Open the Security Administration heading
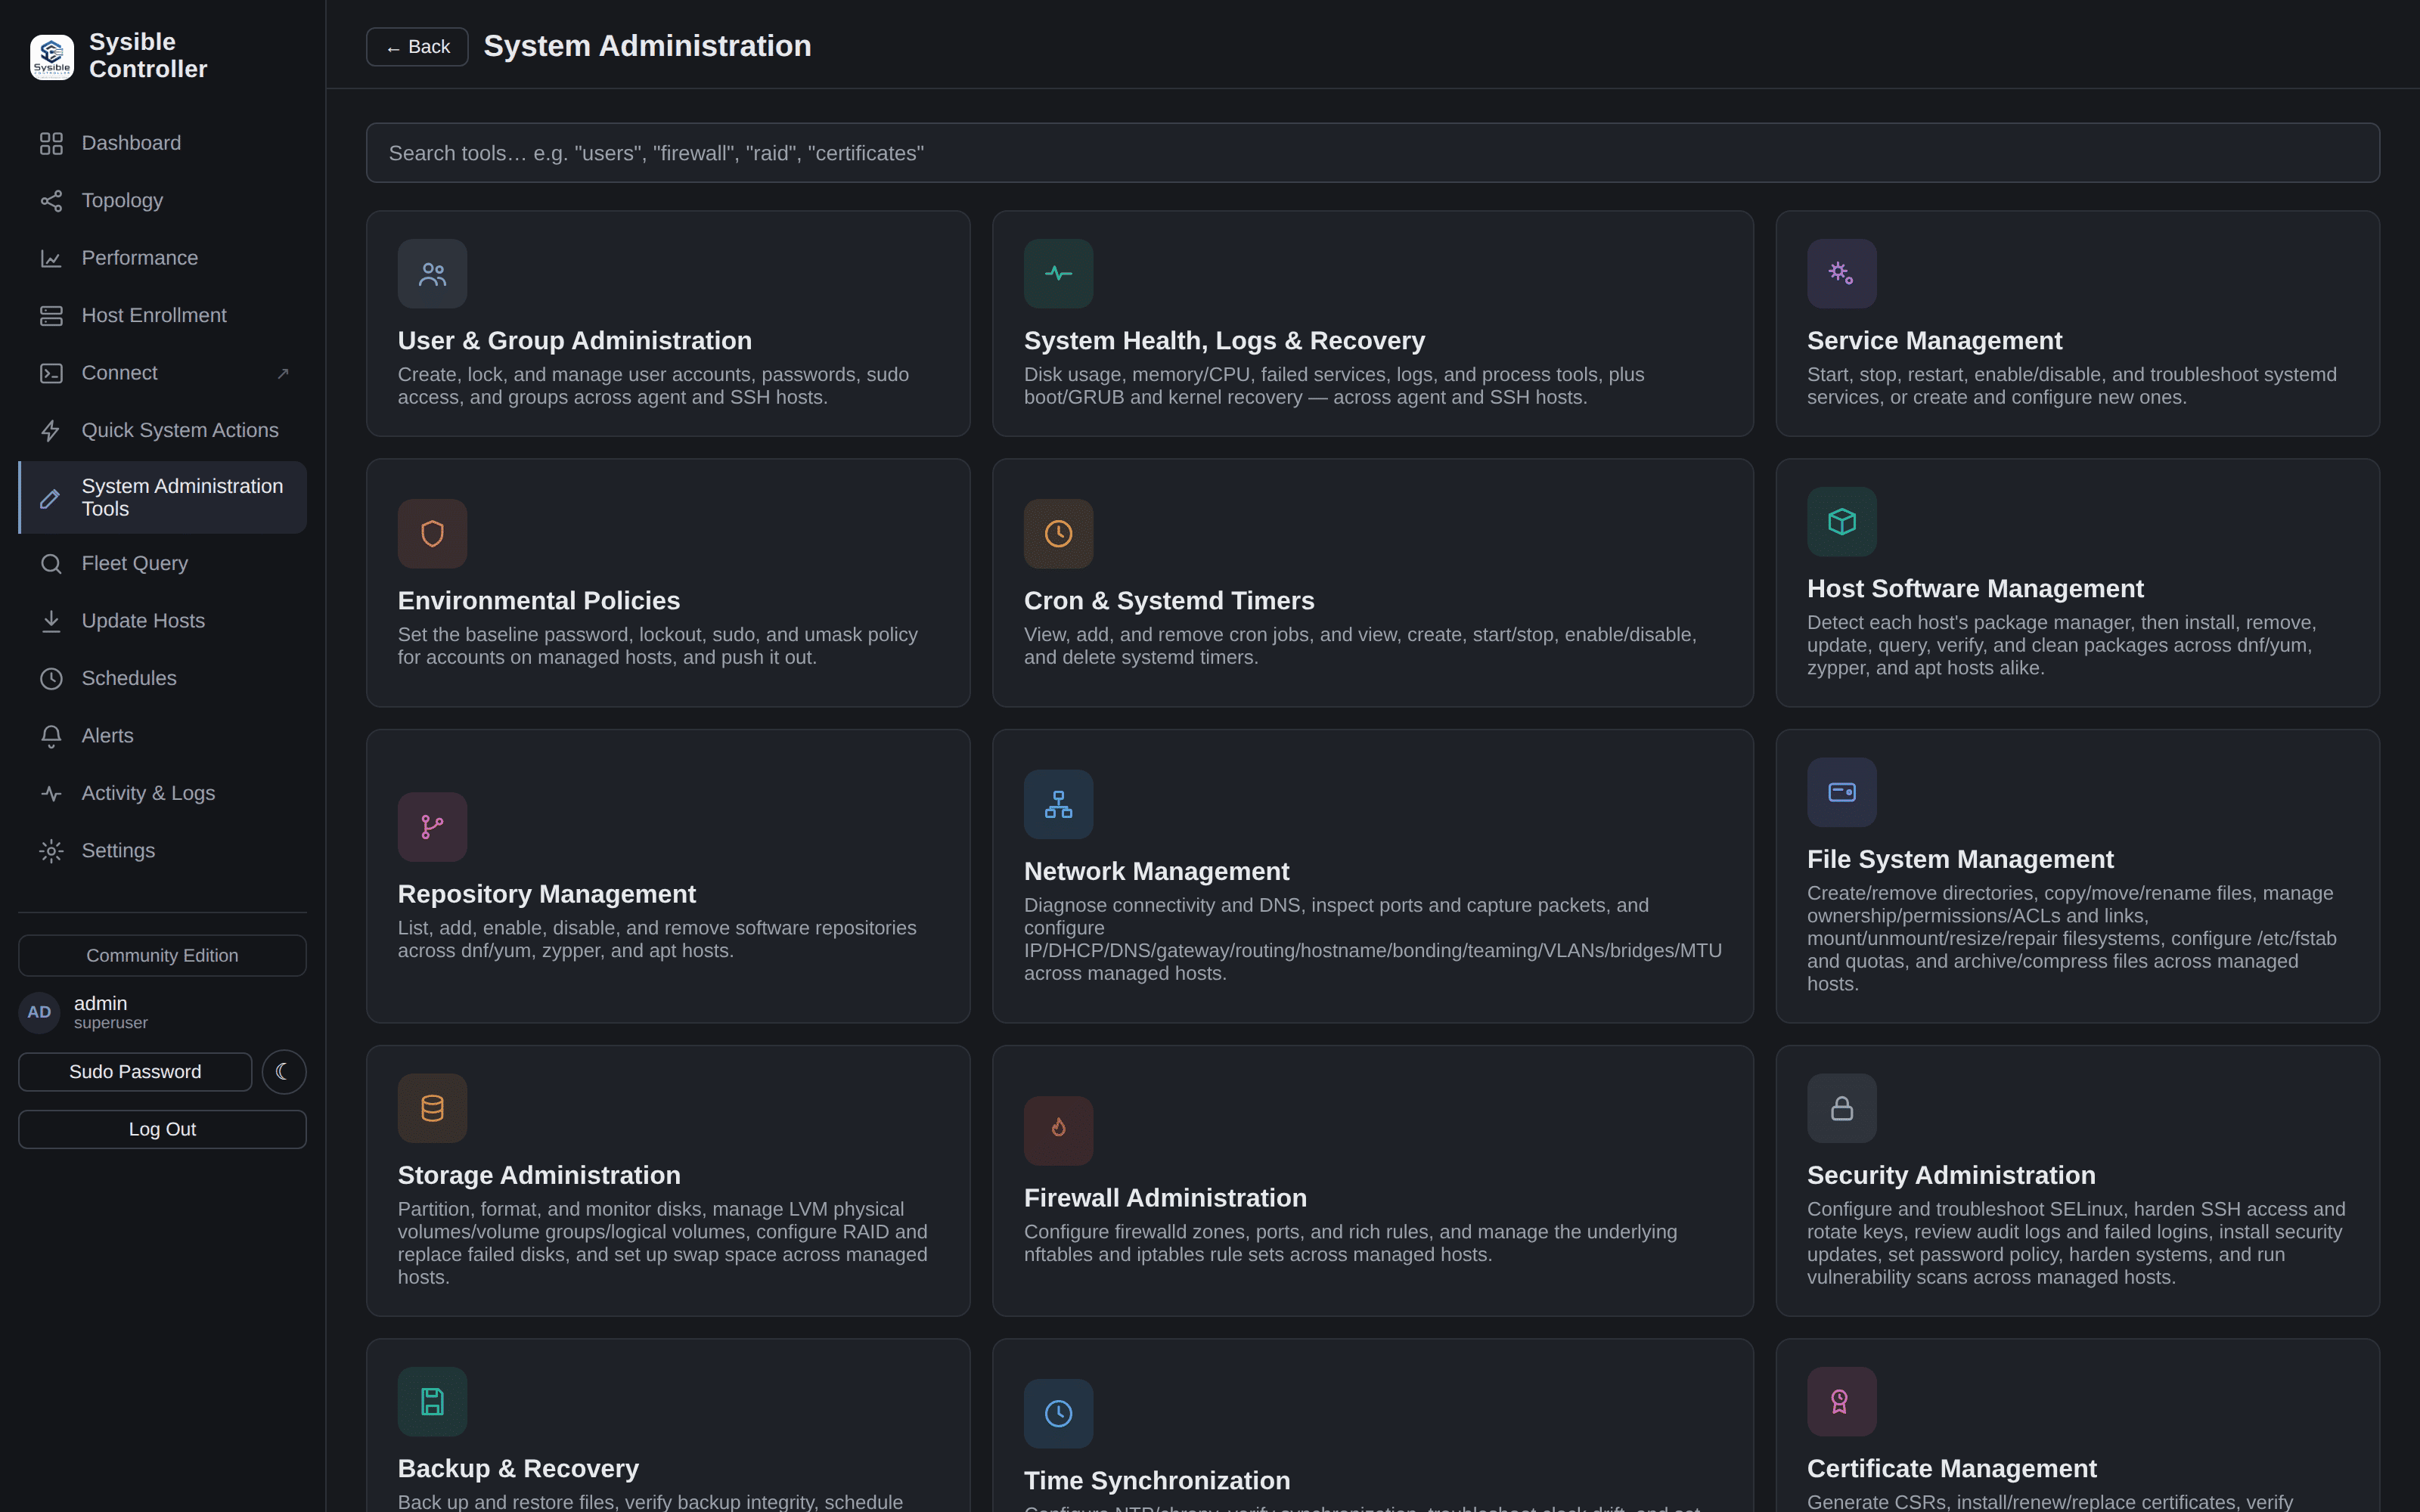This screenshot has width=2420, height=1512. tap(1951, 1176)
